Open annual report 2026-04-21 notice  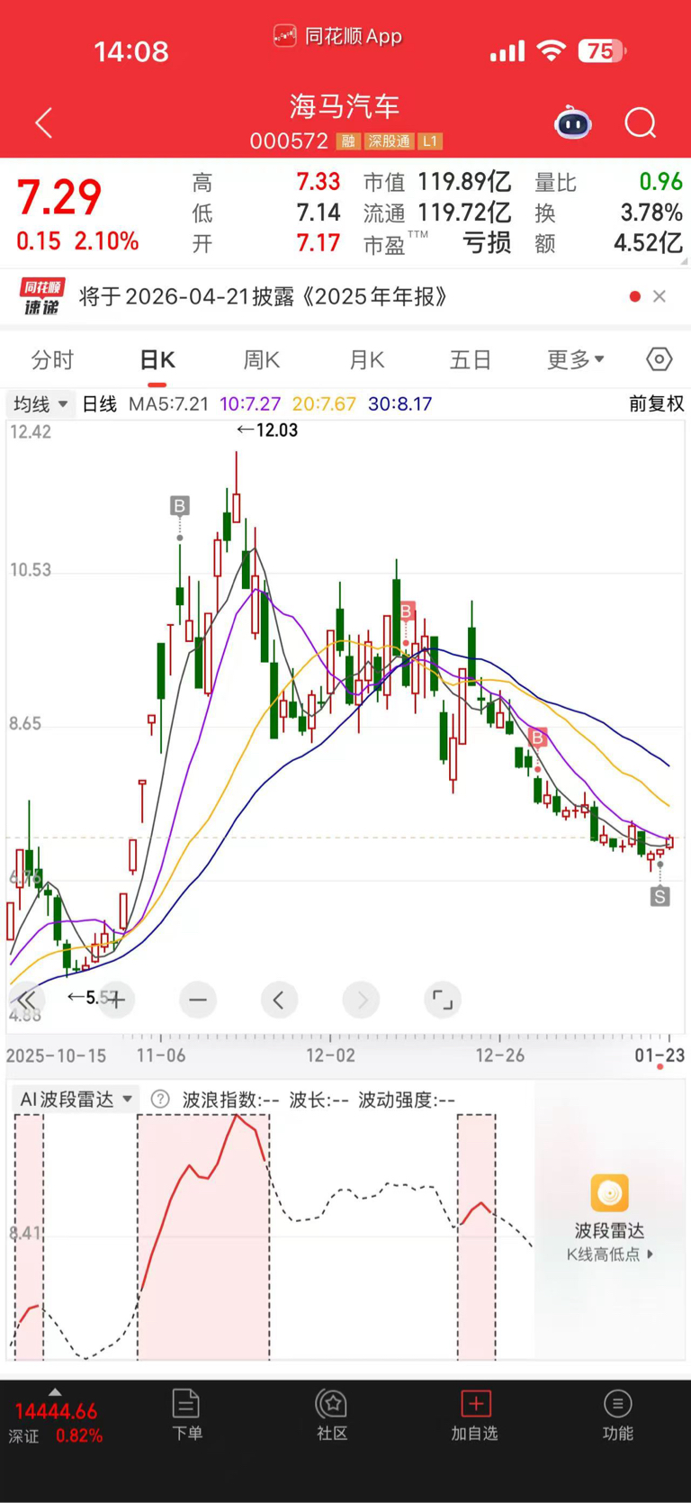click(x=264, y=296)
